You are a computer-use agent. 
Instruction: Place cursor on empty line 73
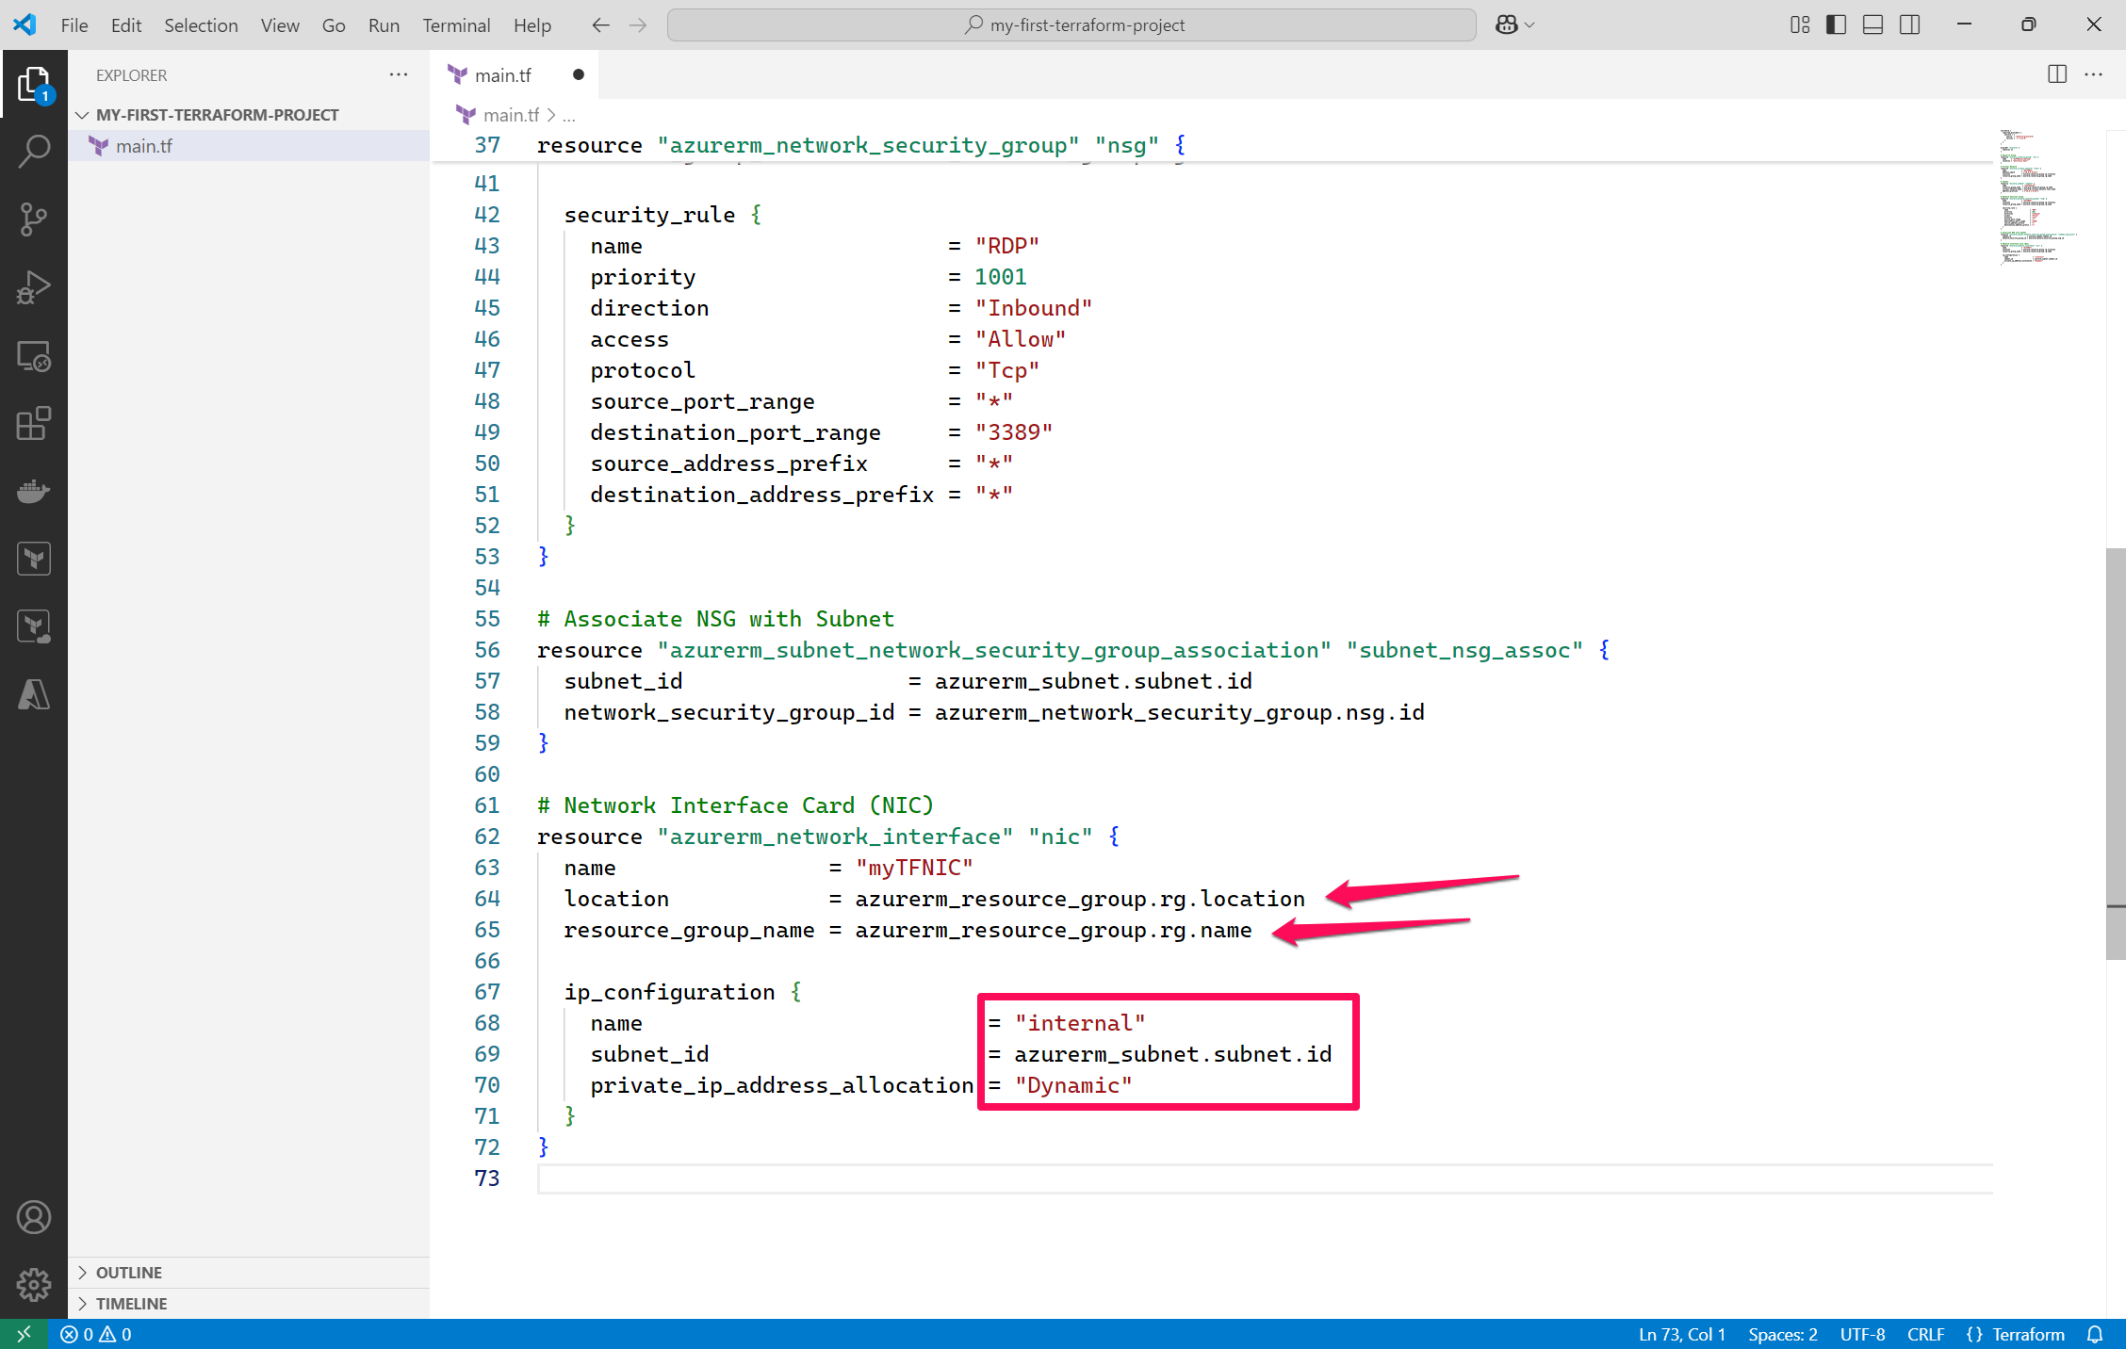pos(1265,1178)
